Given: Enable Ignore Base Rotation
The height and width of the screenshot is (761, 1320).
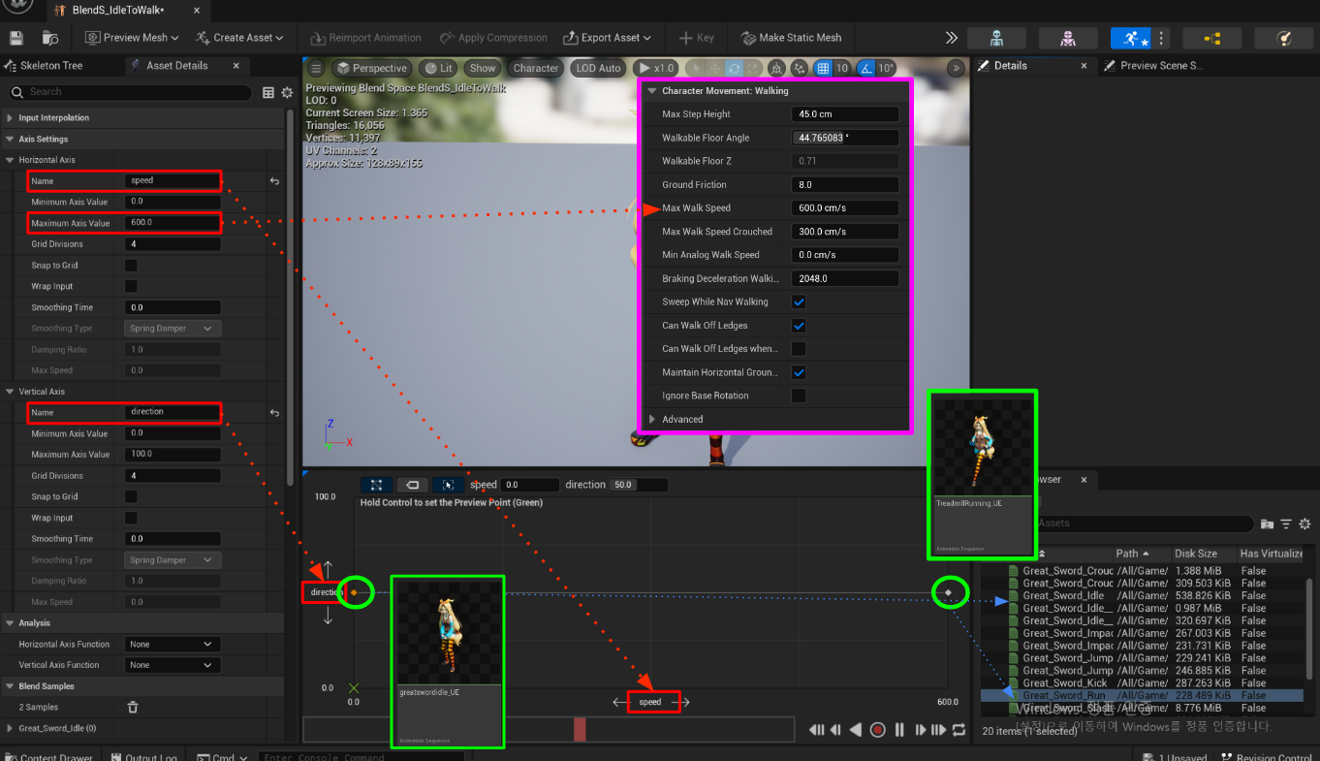Looking at the screenshot, I should (x=799, y=396).
